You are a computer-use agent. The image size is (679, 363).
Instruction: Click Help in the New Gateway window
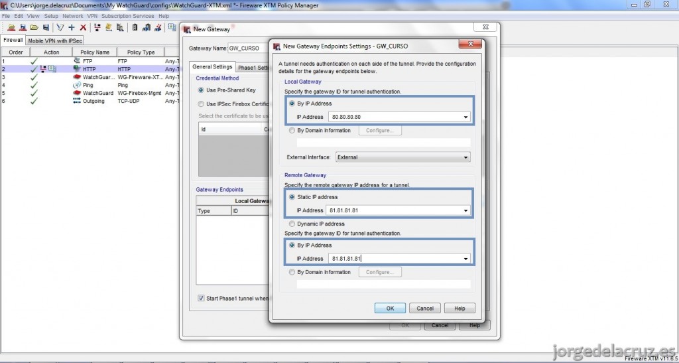(475, 325)
